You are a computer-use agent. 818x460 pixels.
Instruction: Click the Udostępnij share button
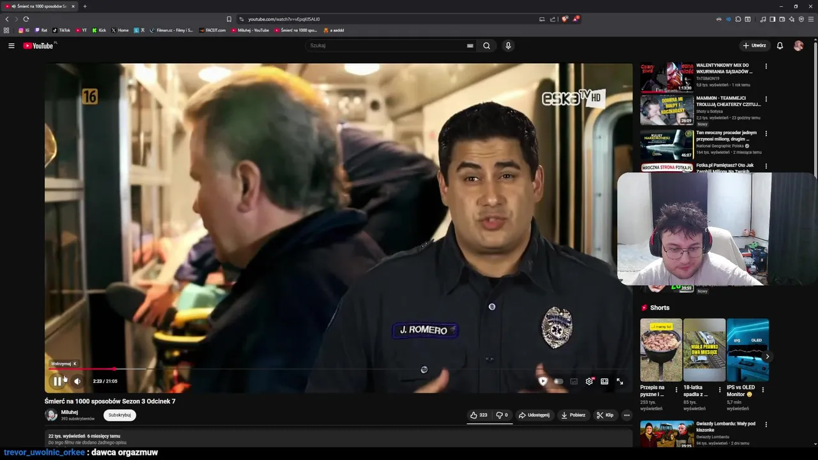pyautogui.click(x=534, y=415)
